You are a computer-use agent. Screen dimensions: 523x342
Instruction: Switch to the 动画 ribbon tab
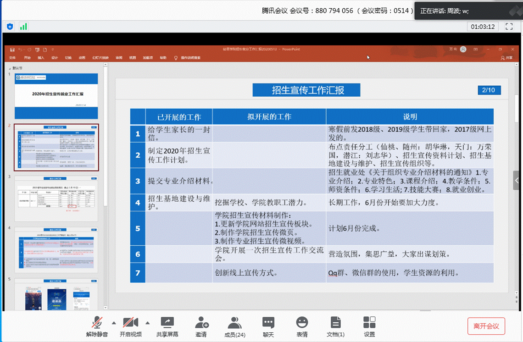pyautogui.click(x=82, y=58)
